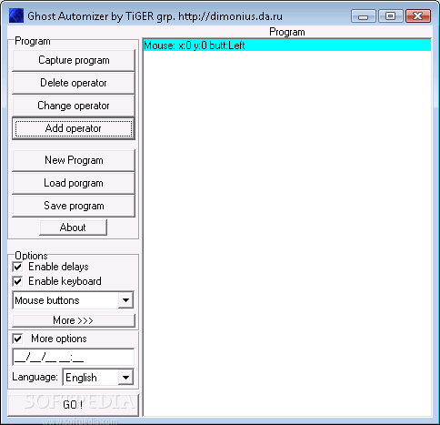Toggle the Enable delays checkbox
Image resolution: width=440 pixels, height=425 pixels.
point(17,267)
